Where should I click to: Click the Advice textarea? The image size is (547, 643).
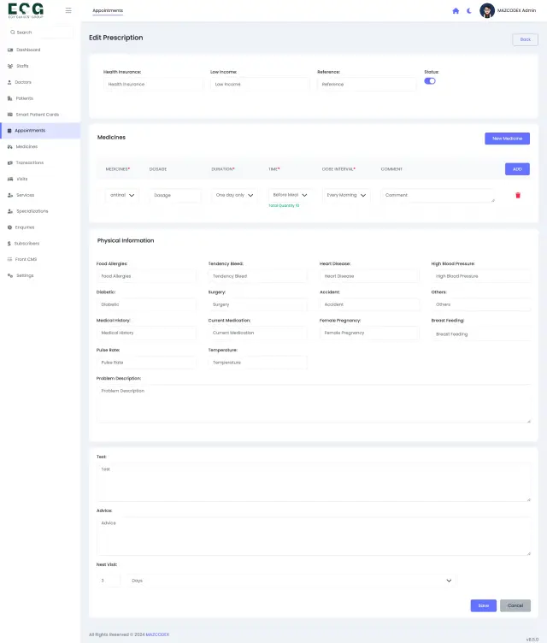pyautogui.click(x=314, y=536)
